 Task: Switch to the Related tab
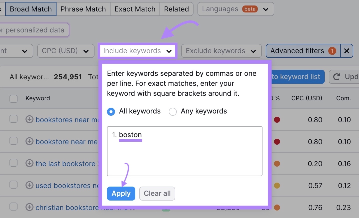[176, 9]
